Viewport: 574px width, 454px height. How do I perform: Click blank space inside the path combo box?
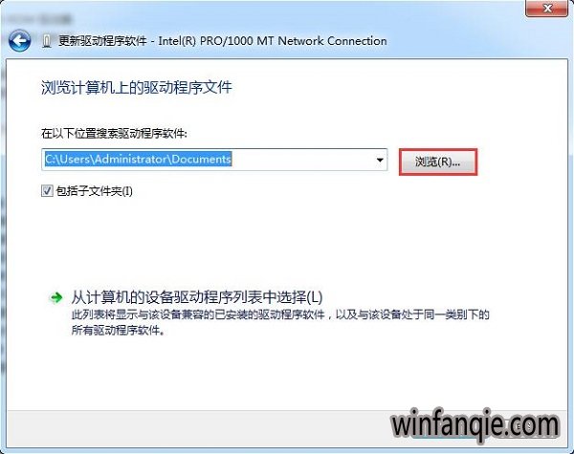[302, 160]
